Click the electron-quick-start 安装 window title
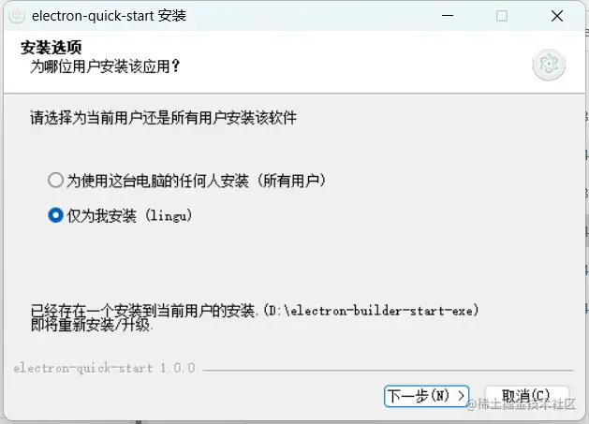This screenshot has width=589, height=424. (109, 16)
